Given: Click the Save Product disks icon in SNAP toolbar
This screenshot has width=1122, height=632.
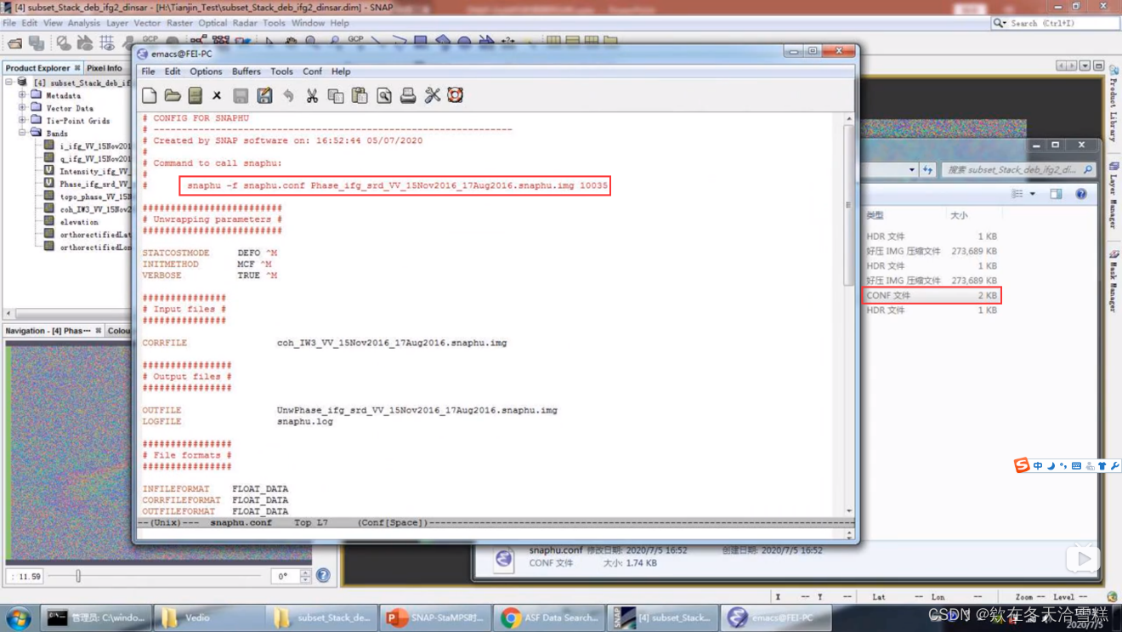Looking at the screenshot, I should click(37, 43).
